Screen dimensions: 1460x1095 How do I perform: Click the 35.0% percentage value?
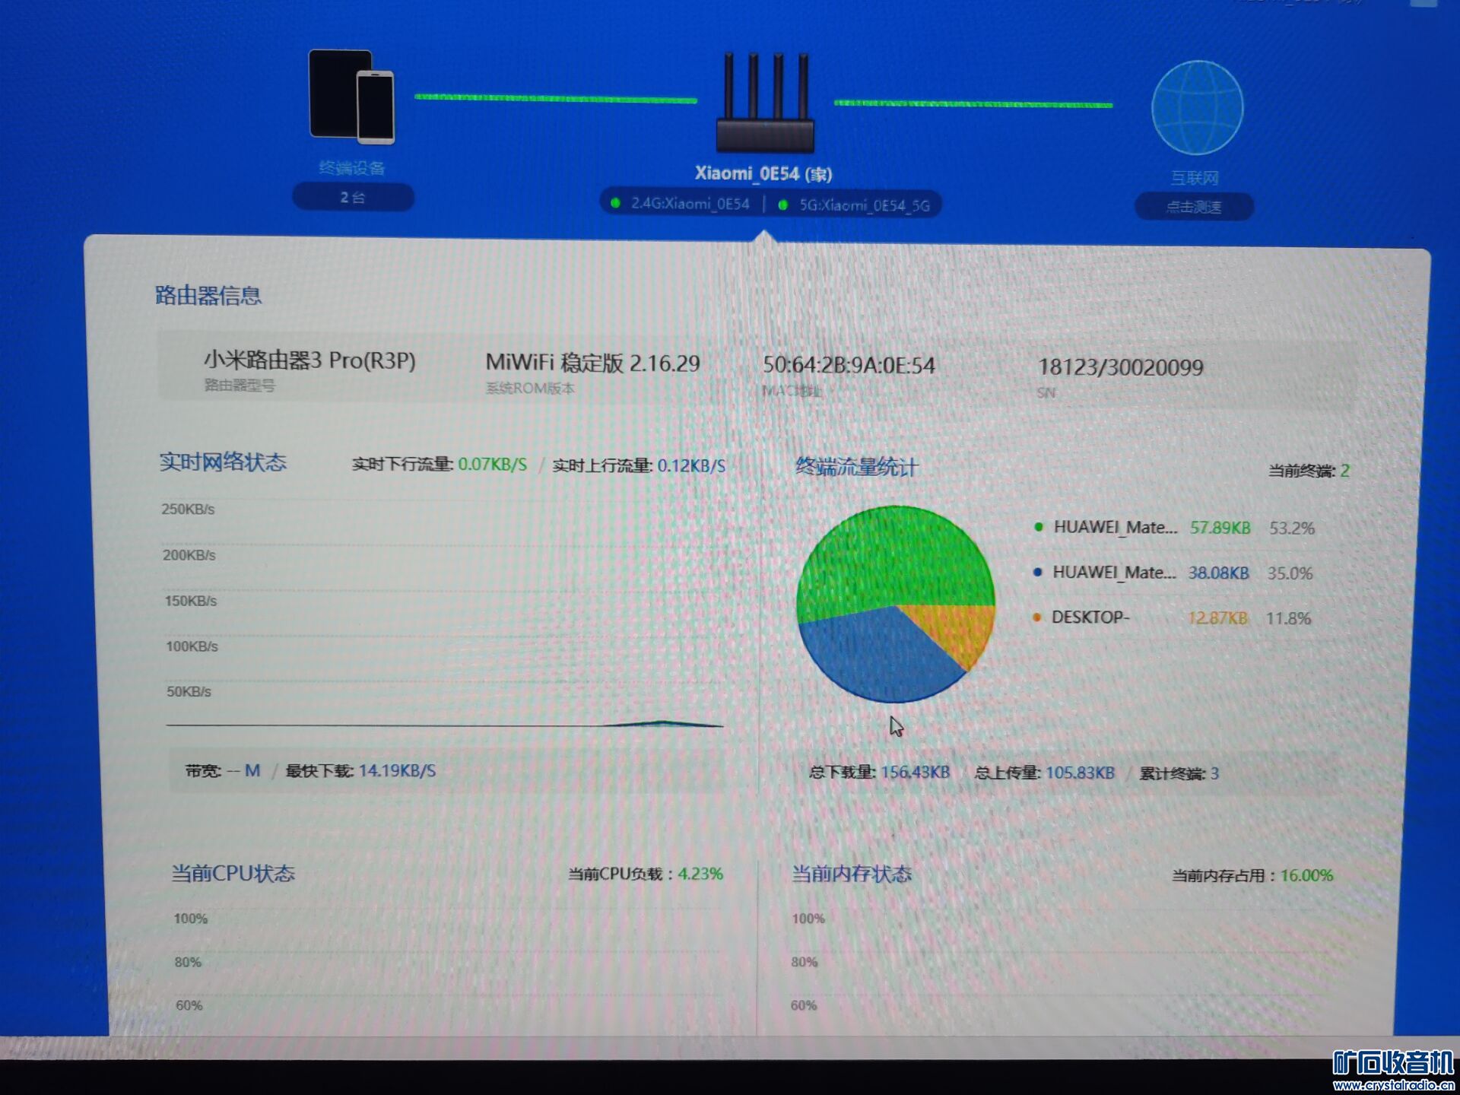coord(1290,573)
